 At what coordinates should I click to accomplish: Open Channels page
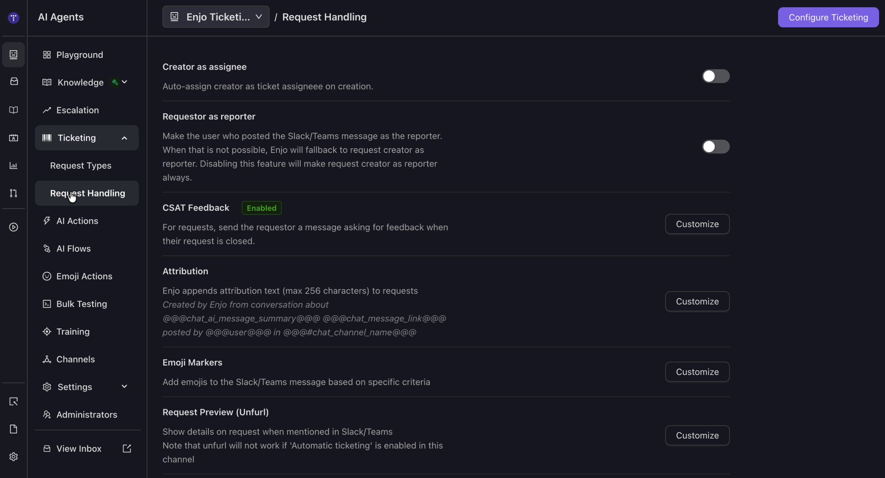(x=87, y=359)
